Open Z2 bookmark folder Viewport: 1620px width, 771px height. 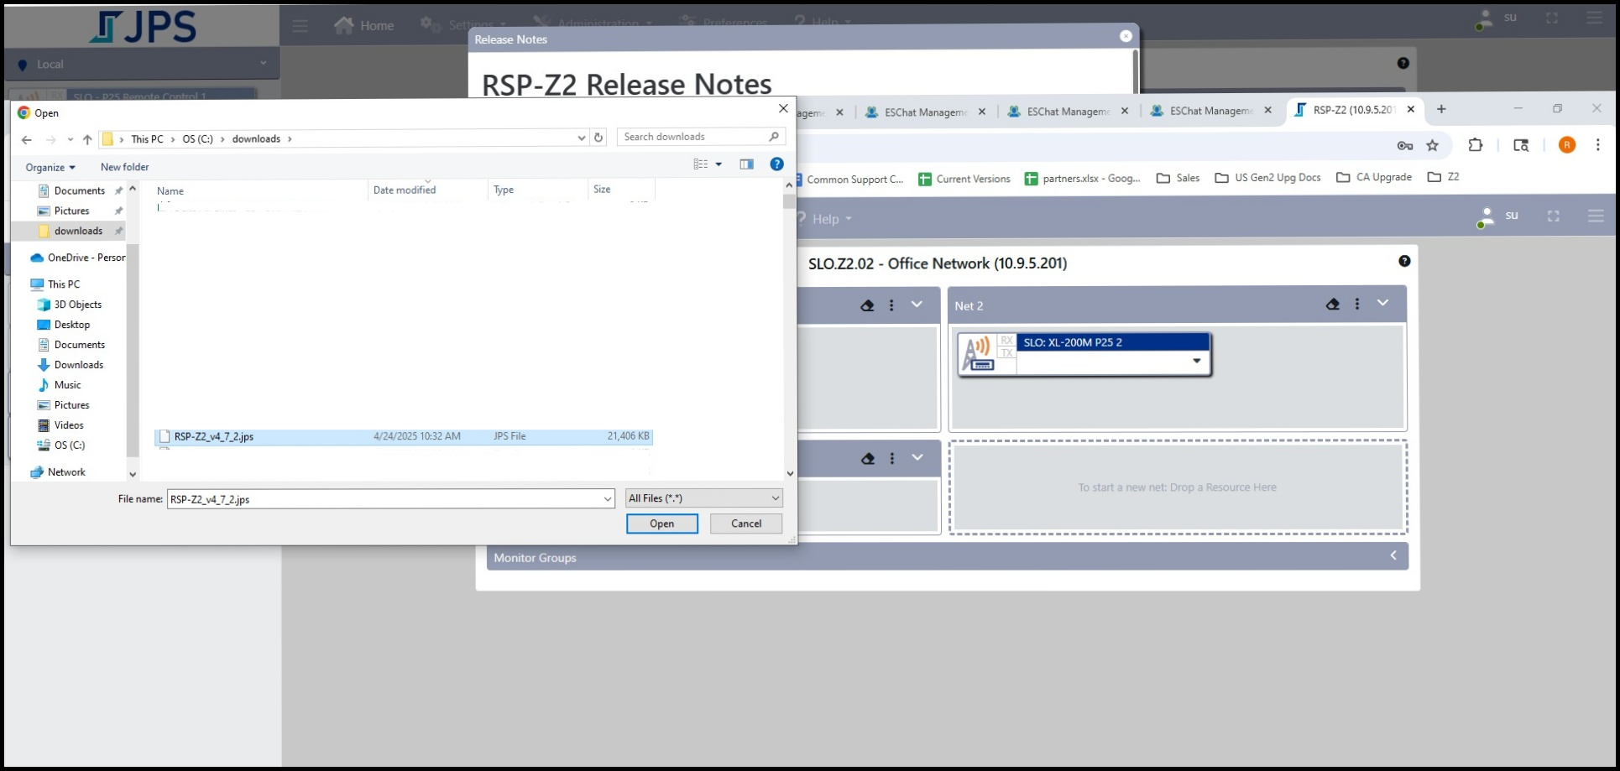point(1444,177)
